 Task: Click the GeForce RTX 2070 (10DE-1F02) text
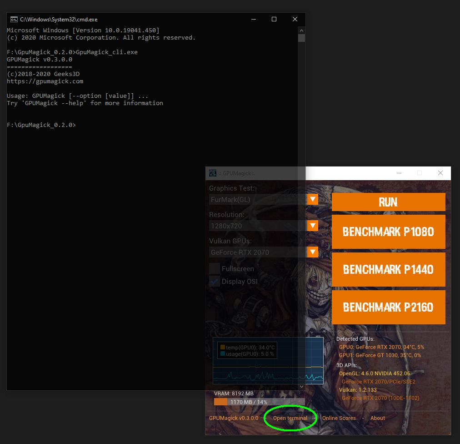380,398
